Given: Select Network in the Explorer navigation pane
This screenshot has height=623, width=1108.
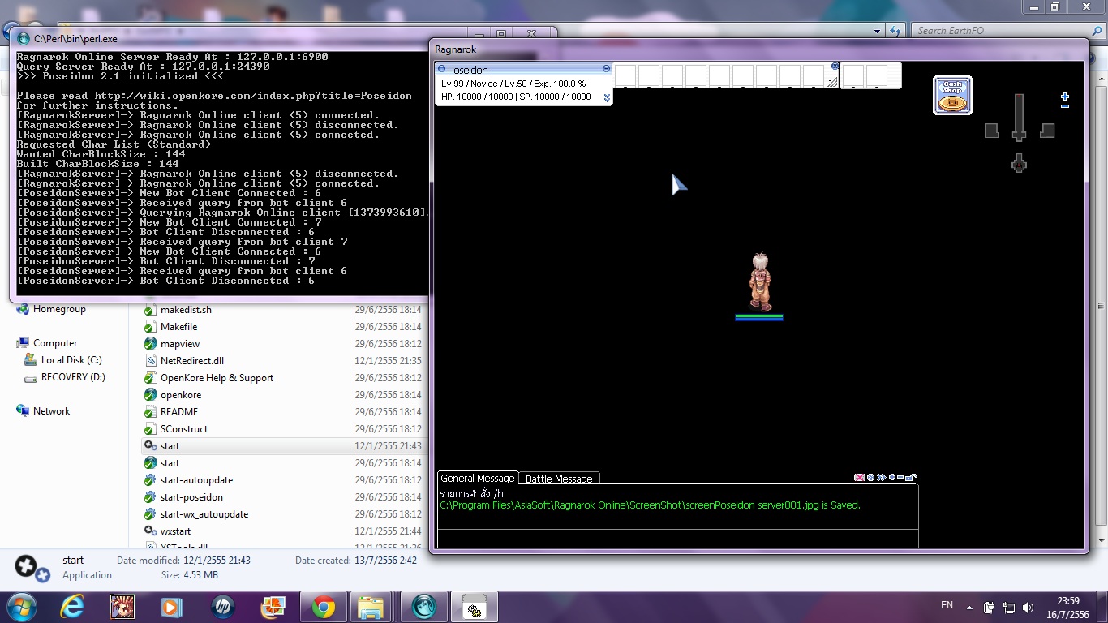Looking at the screenshot, I should click(x=51, y=411).
